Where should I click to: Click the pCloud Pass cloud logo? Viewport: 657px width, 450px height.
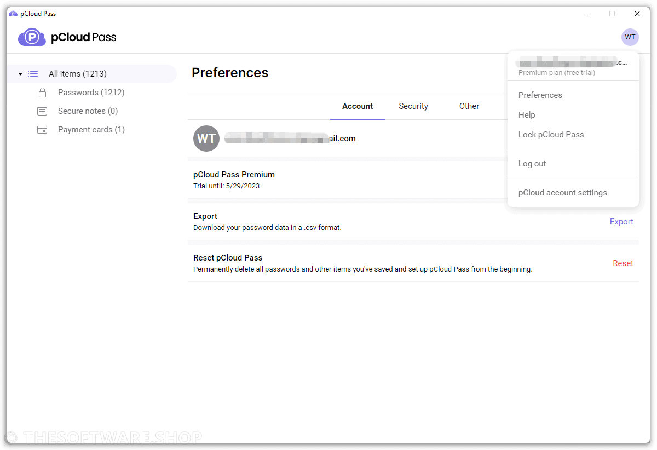(32, 37)
